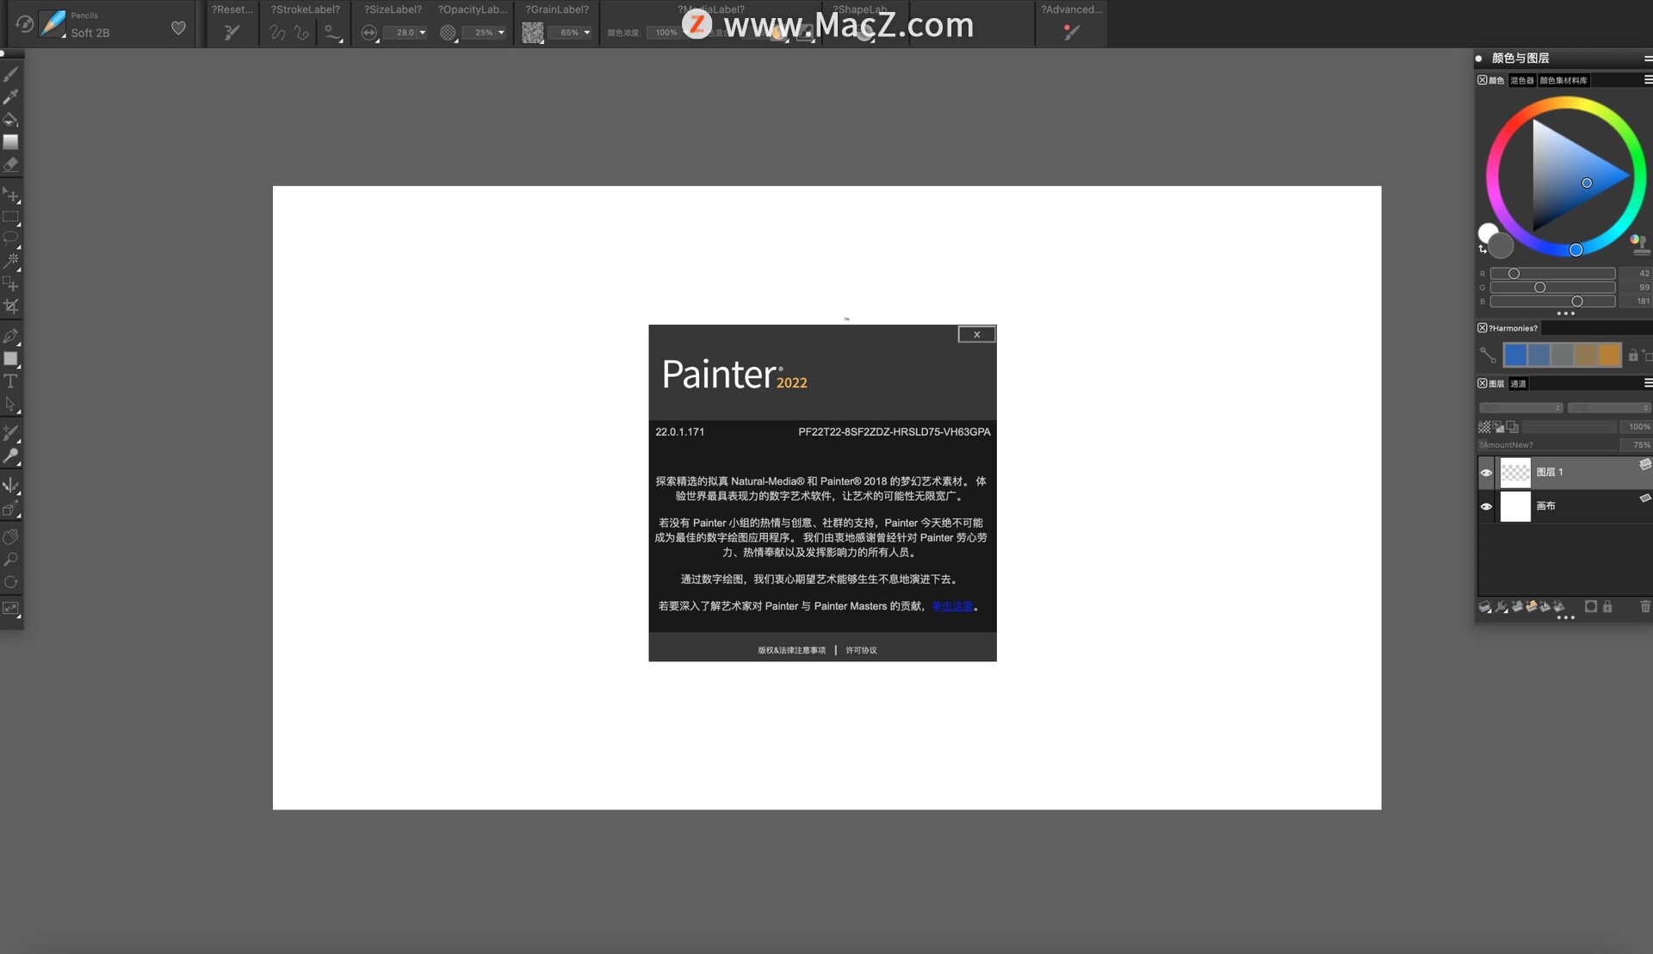Close the 颜色 color panel with X box
The image size is (1653, 954).
(1483, 80)
